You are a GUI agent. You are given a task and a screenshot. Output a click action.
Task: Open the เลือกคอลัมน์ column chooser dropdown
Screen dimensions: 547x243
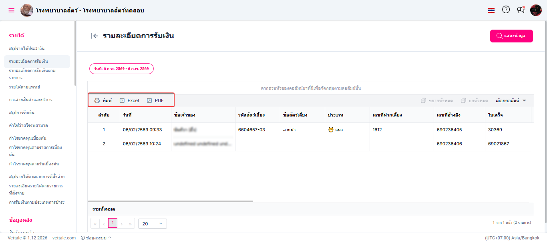click(x=511, y=100)
